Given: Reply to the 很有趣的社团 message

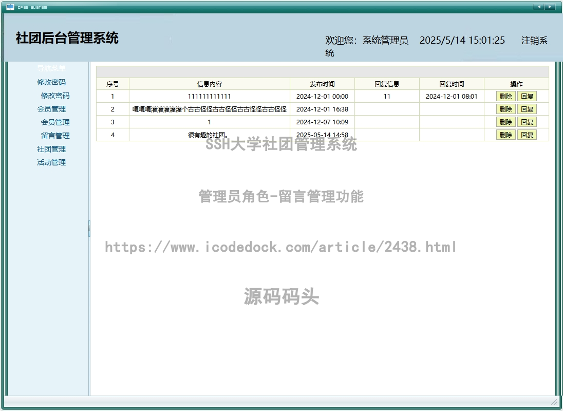Looking at the screenshot, I should (527, 135).
